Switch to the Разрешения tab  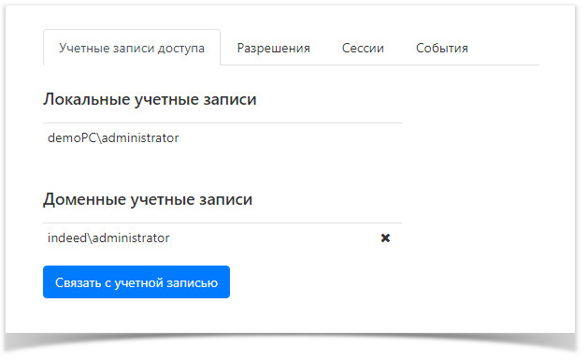click(x=273, y=48)
